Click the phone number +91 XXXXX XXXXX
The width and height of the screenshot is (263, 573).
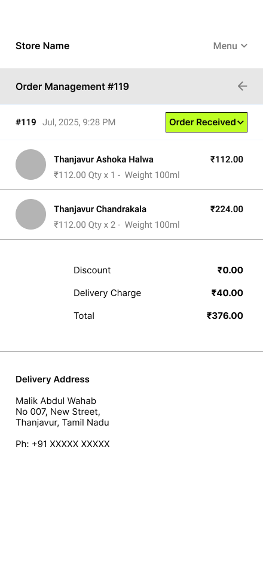pyautogui.click(x=71, y=444)
